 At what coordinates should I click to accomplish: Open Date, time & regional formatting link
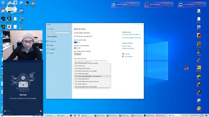tap(131, 34)
